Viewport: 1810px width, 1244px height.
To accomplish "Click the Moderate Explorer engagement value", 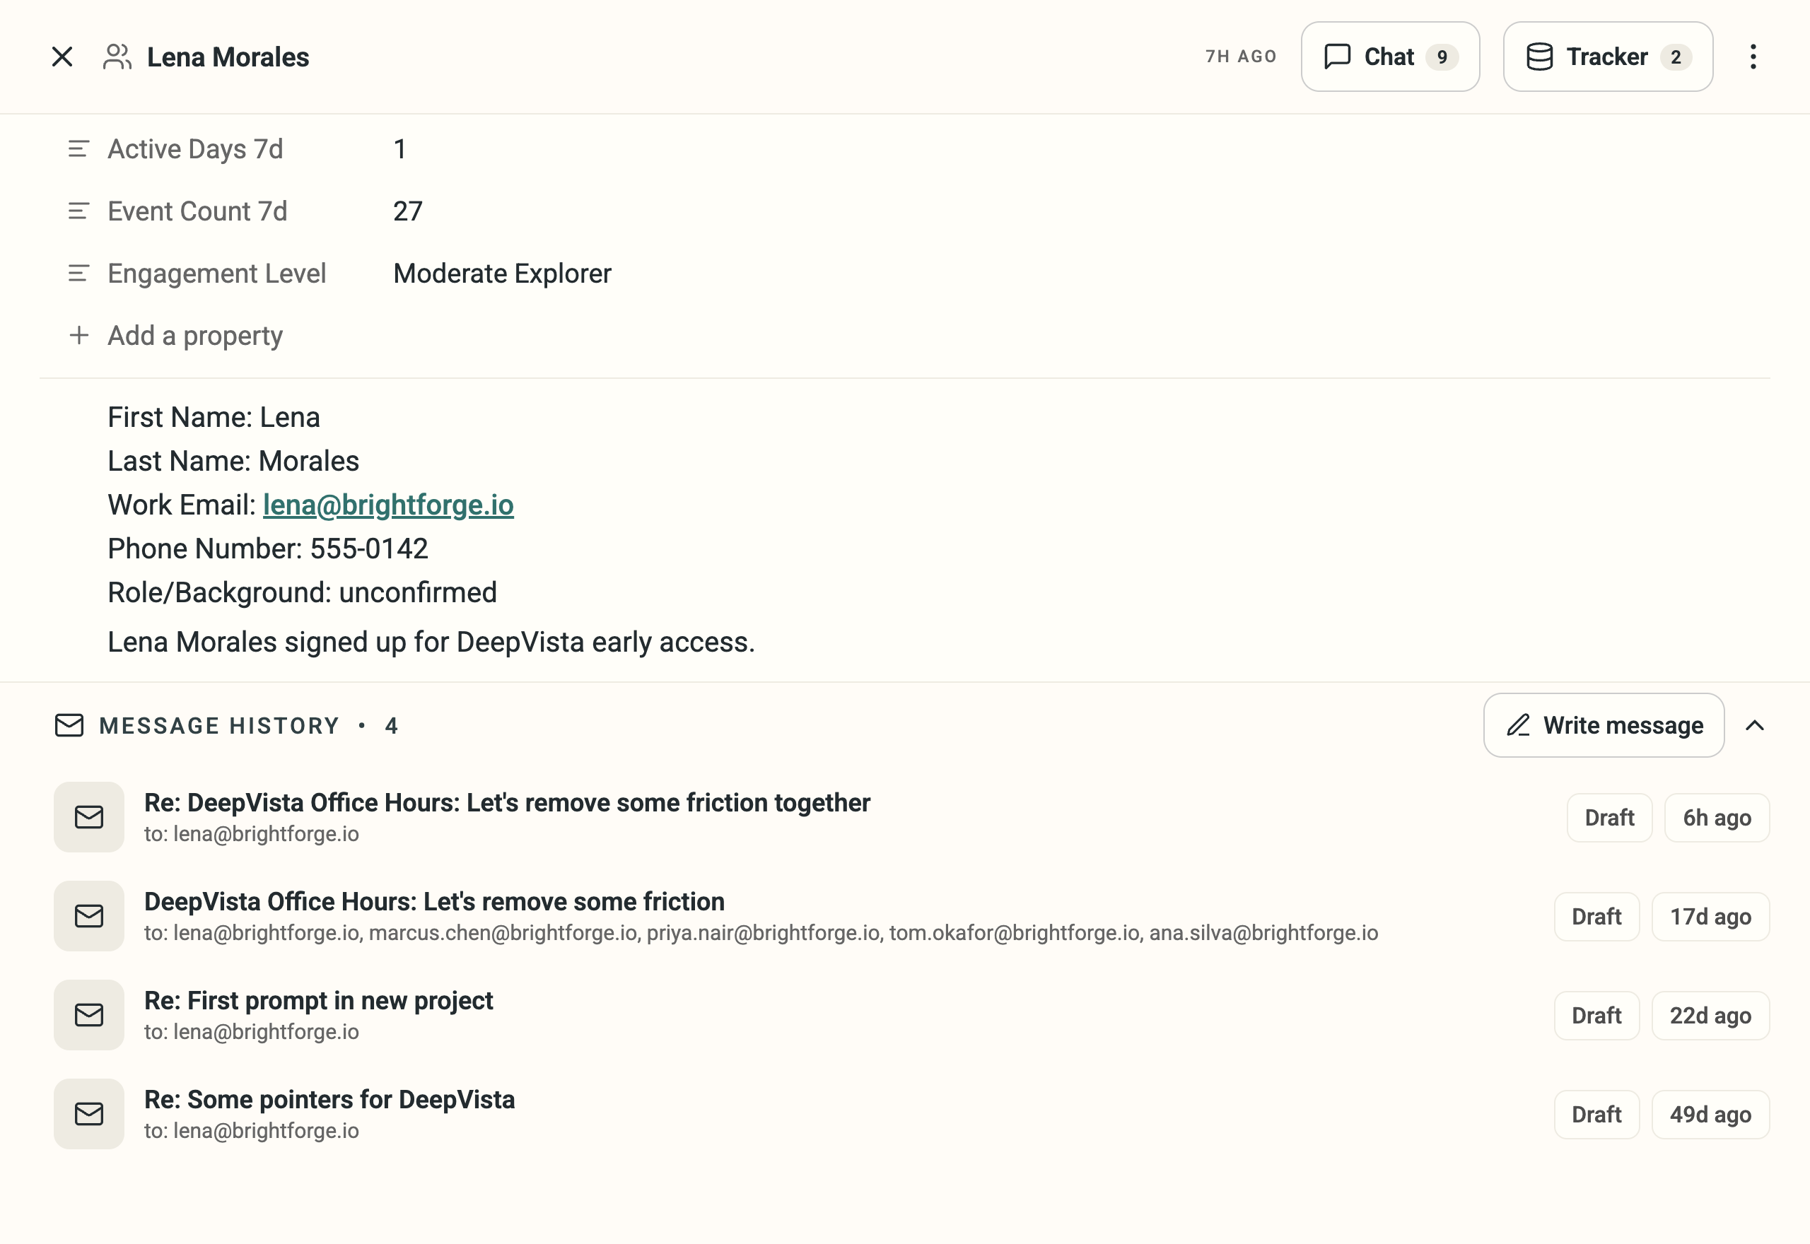I will tap(502, 274).
